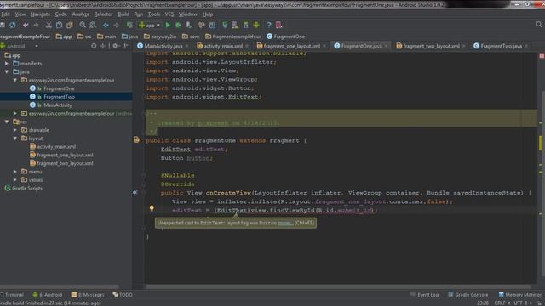Open the Messages tool window
545x306 pixels.
tap(88, 295)
